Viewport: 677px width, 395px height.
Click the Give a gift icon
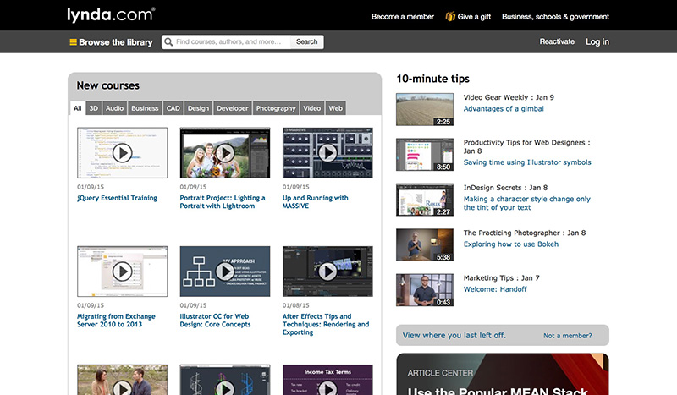pos(450,16)
